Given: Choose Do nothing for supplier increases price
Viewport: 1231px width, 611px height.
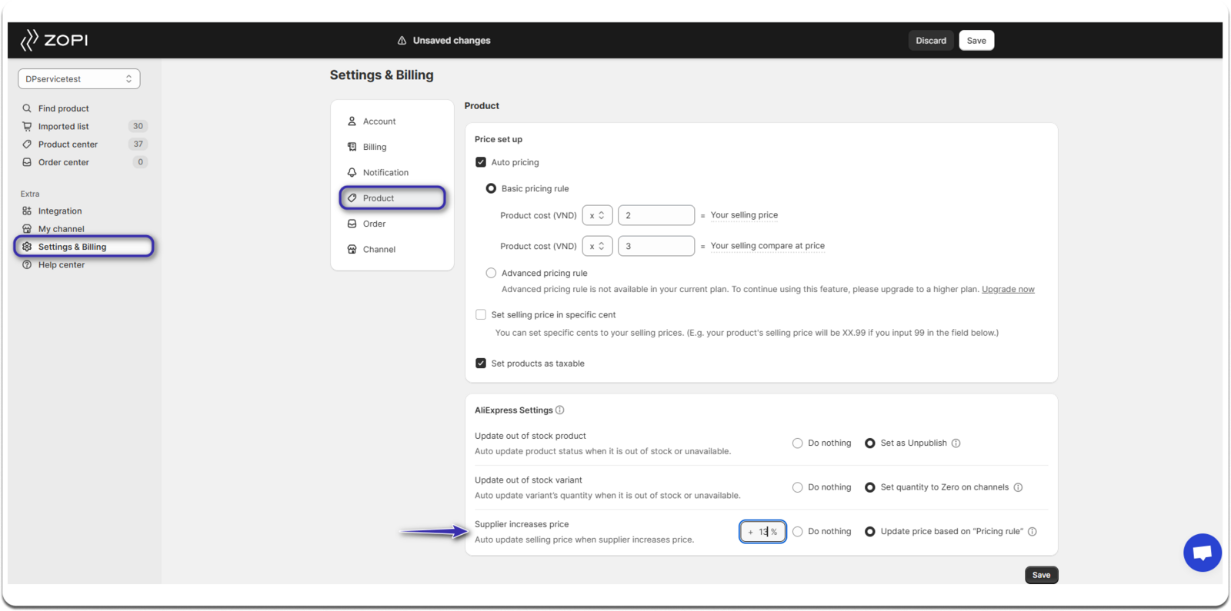Looking at the screenshot, I should [798, 532].
